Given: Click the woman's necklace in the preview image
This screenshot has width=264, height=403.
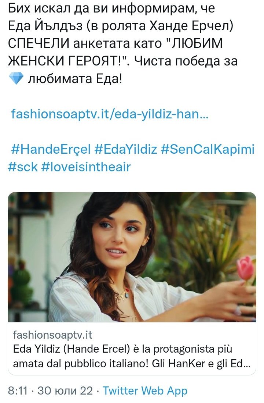Looking at the screenshot, I should [124, 294].
